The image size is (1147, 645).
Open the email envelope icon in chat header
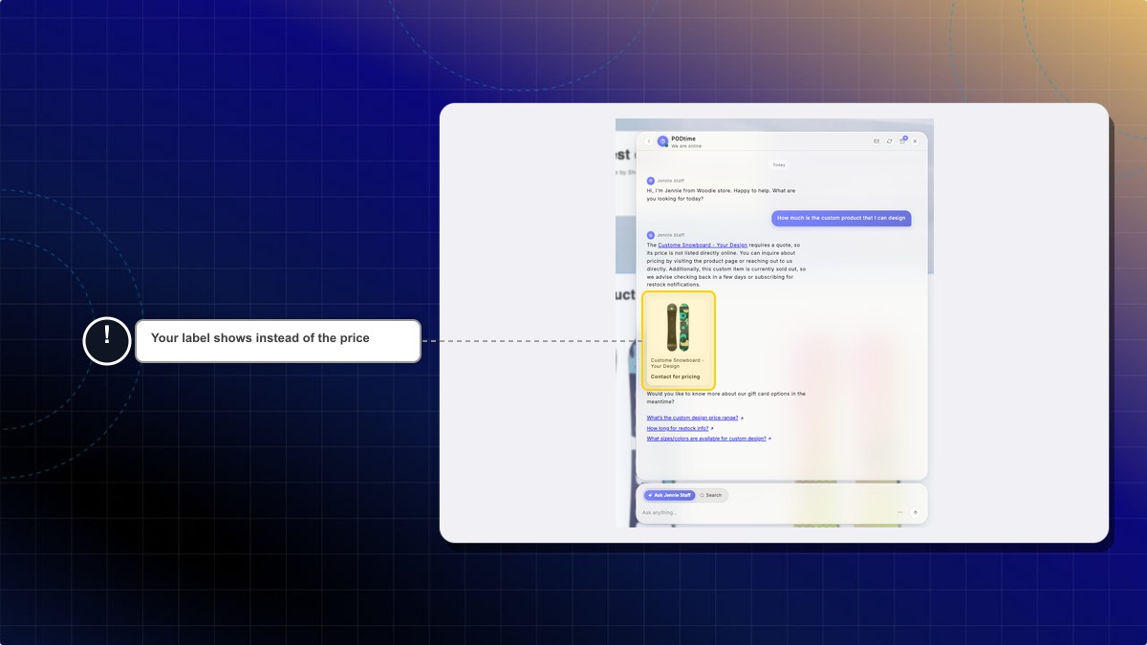pos(876,141)
